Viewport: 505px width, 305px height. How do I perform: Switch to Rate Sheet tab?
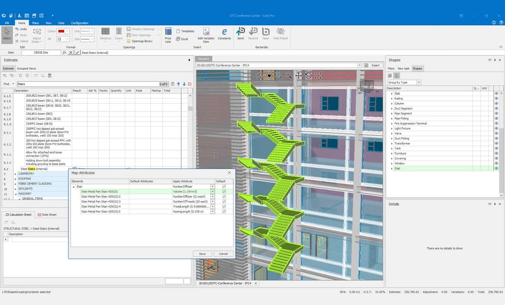click(47, 215)
